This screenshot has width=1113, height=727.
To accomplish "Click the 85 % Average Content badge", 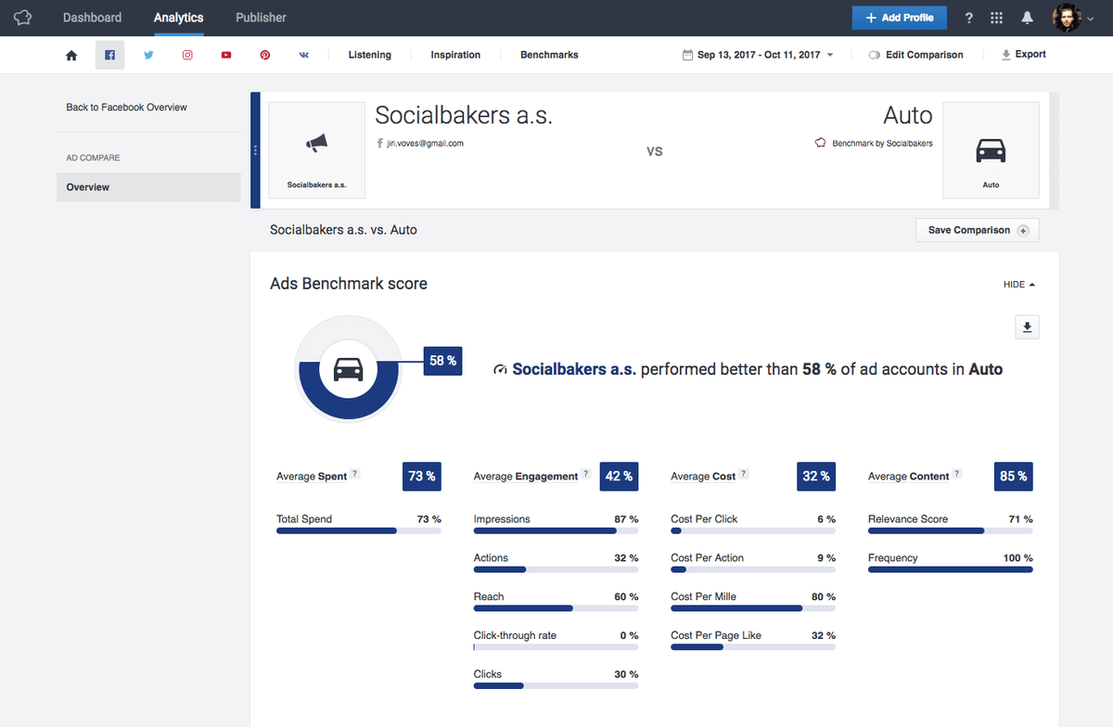I will click(1013, 476).
